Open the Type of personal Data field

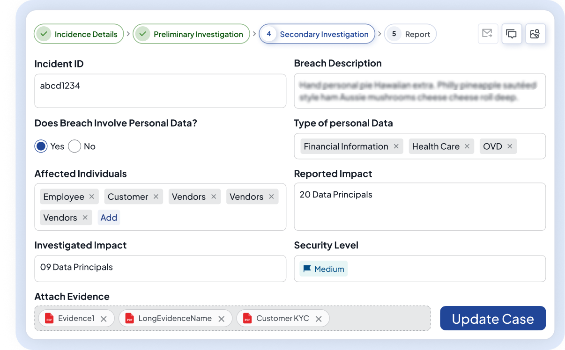[x=420, y=146]
